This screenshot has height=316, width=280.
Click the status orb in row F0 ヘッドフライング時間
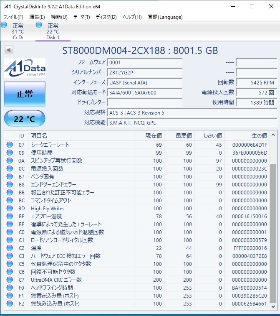pyautogui.click(x=10, y=288)
